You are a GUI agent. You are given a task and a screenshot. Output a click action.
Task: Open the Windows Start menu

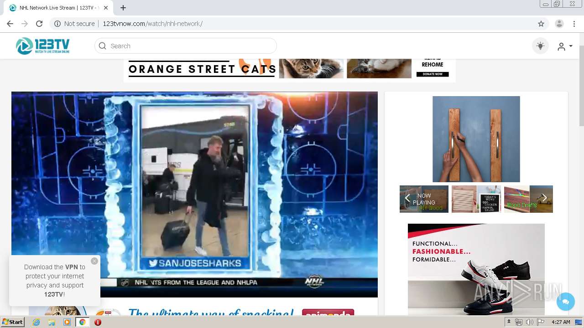(x=13, y=322)
